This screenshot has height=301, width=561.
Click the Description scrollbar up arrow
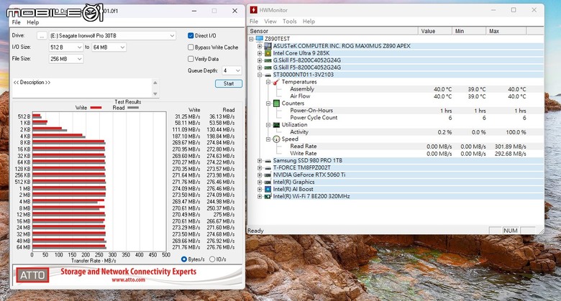[155, 83]
